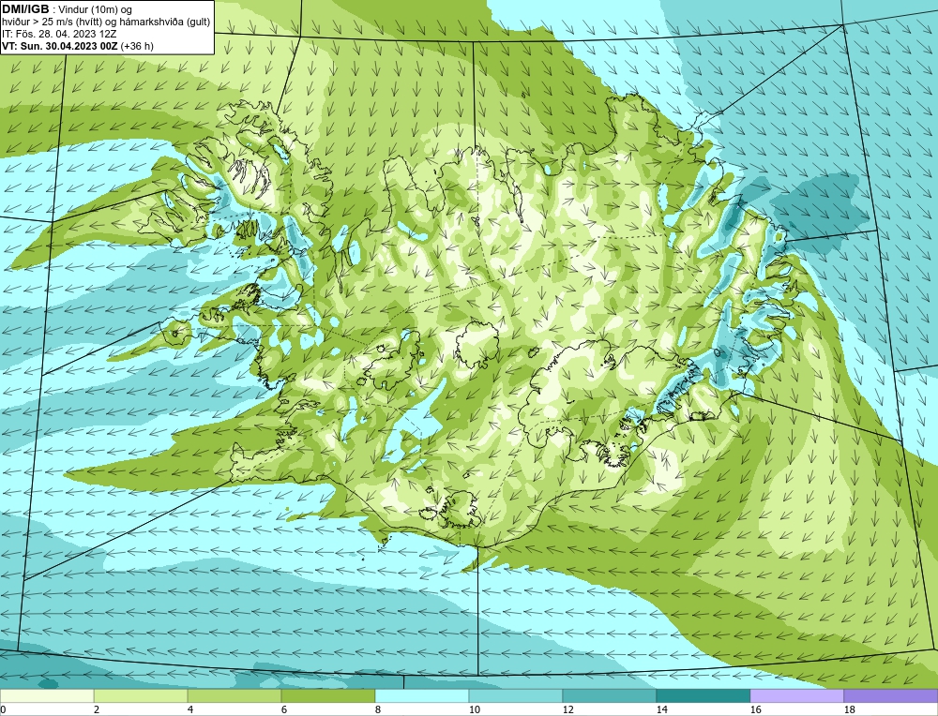Click the light cyan 8–10 m/s legend swatch
Image resolution: width=938 pixels, height=716 pixels.
tap(422, 696)
